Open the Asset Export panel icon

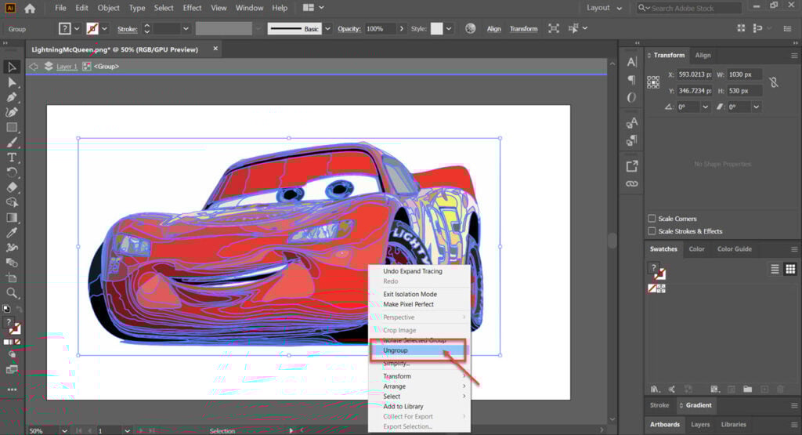[x=632, y=166]
